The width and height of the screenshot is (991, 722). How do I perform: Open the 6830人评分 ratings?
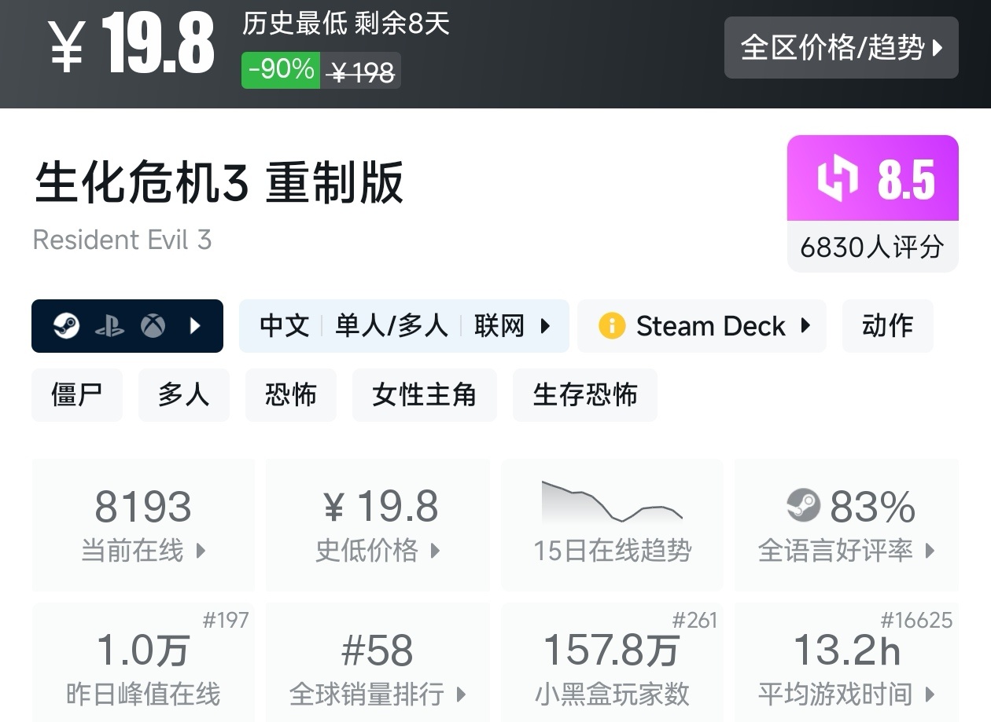(872, 247)
